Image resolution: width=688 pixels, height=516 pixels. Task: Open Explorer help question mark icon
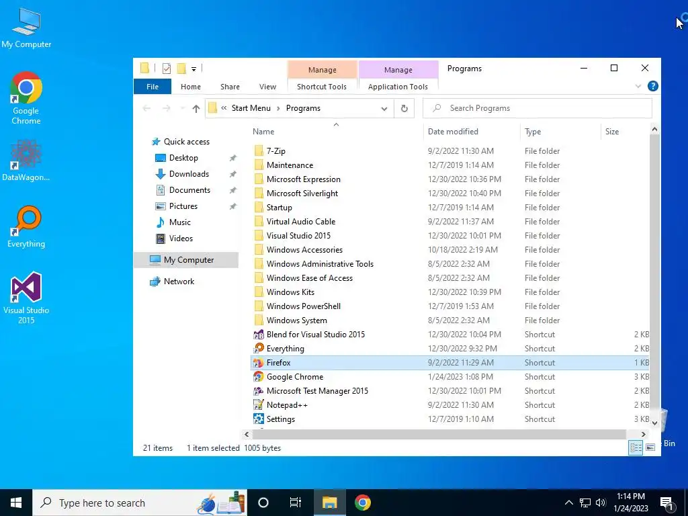click(652, 86)
